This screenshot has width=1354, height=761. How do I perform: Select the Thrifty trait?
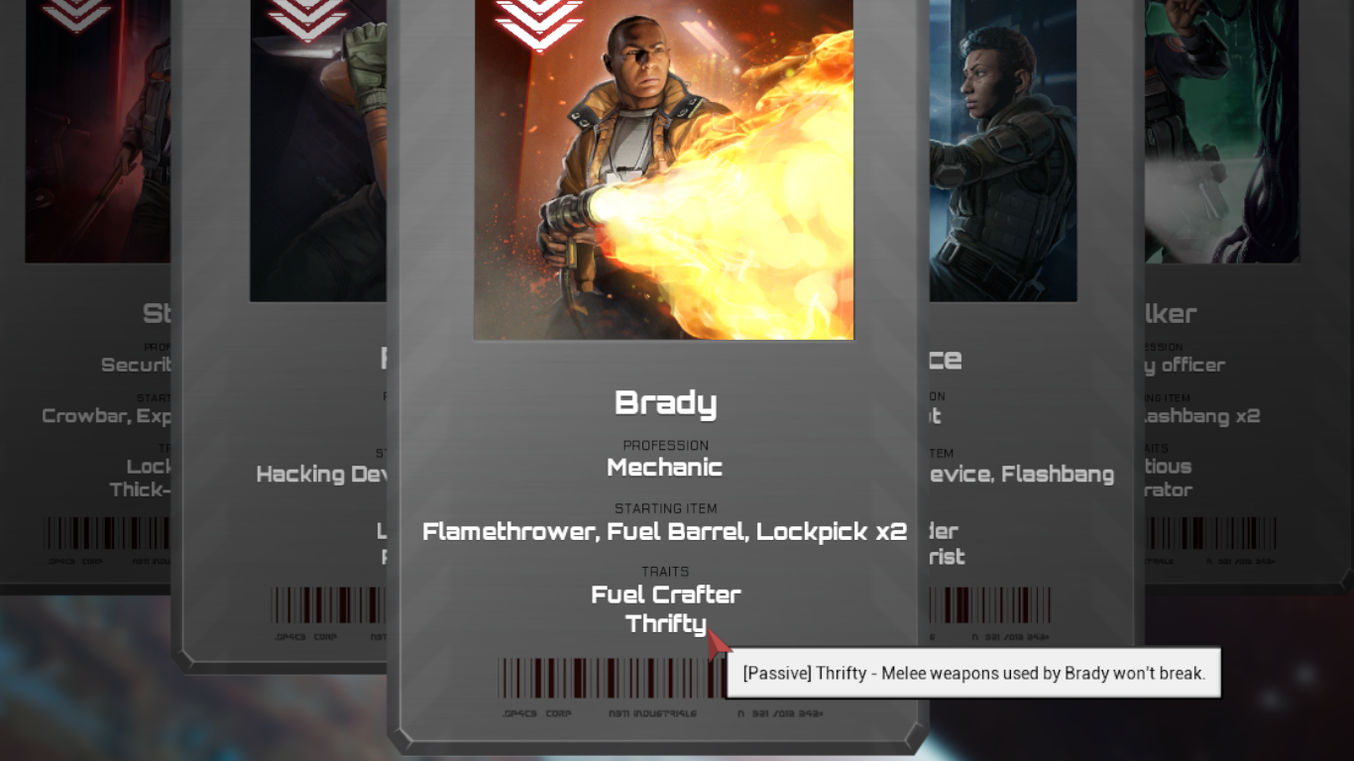click(x=666, y=623)
